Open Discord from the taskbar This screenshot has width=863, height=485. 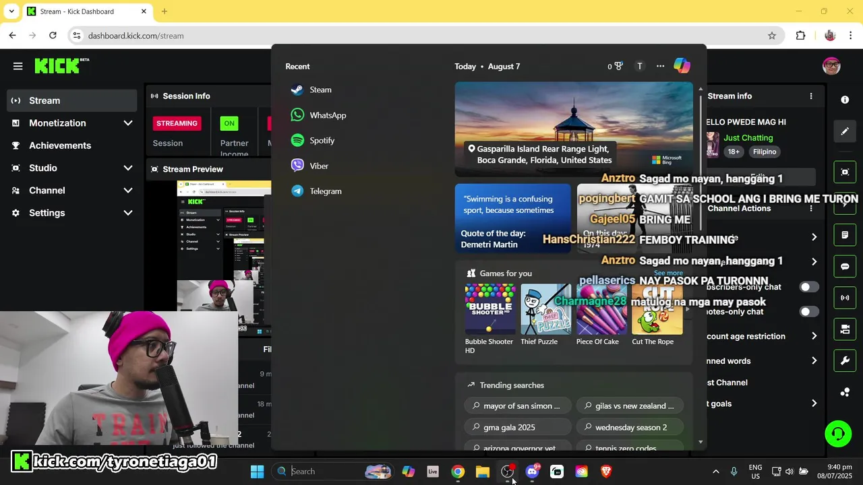click(x=532, y=472)
